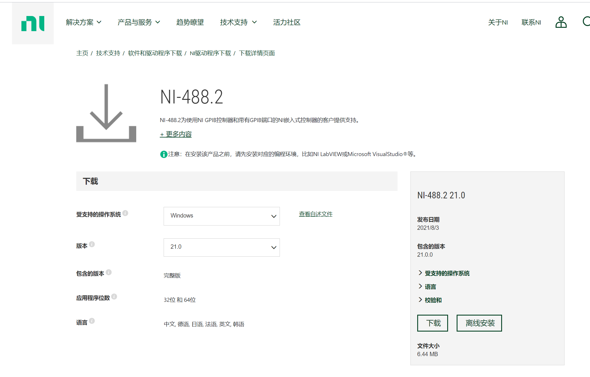Open the 查看自述文件 link
The width and height of the screenshot is (590, 377).
coord(315,214)
